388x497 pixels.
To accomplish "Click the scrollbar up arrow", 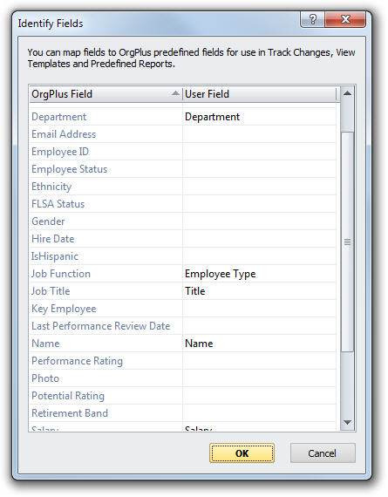I will (347, 93).
